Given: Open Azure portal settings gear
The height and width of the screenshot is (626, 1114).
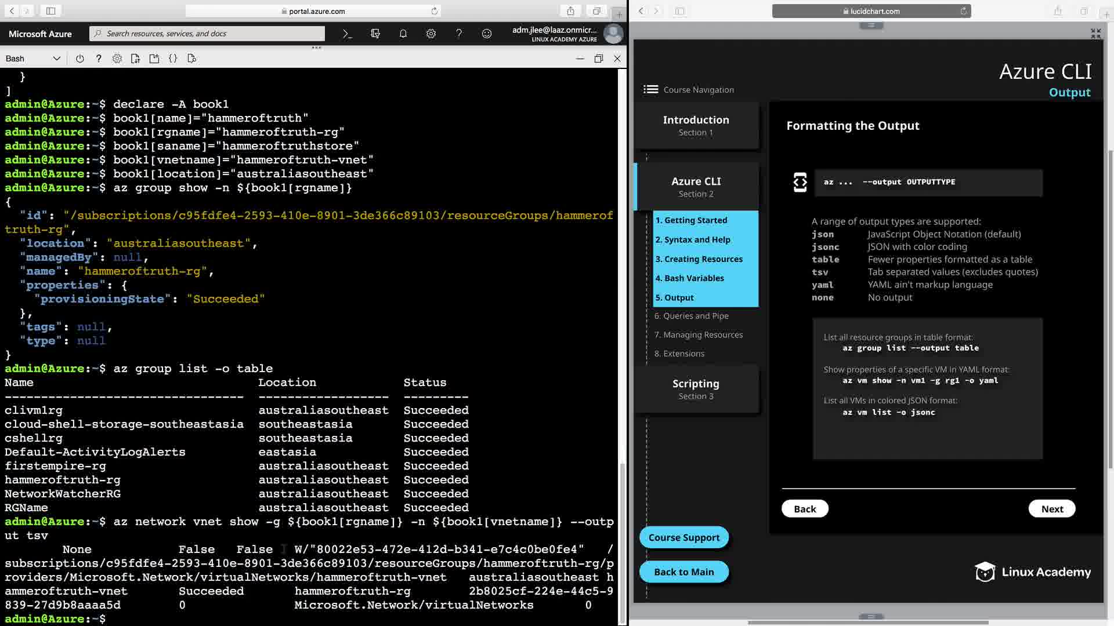Looking at the screenshot, I should [x=431, y=34].
